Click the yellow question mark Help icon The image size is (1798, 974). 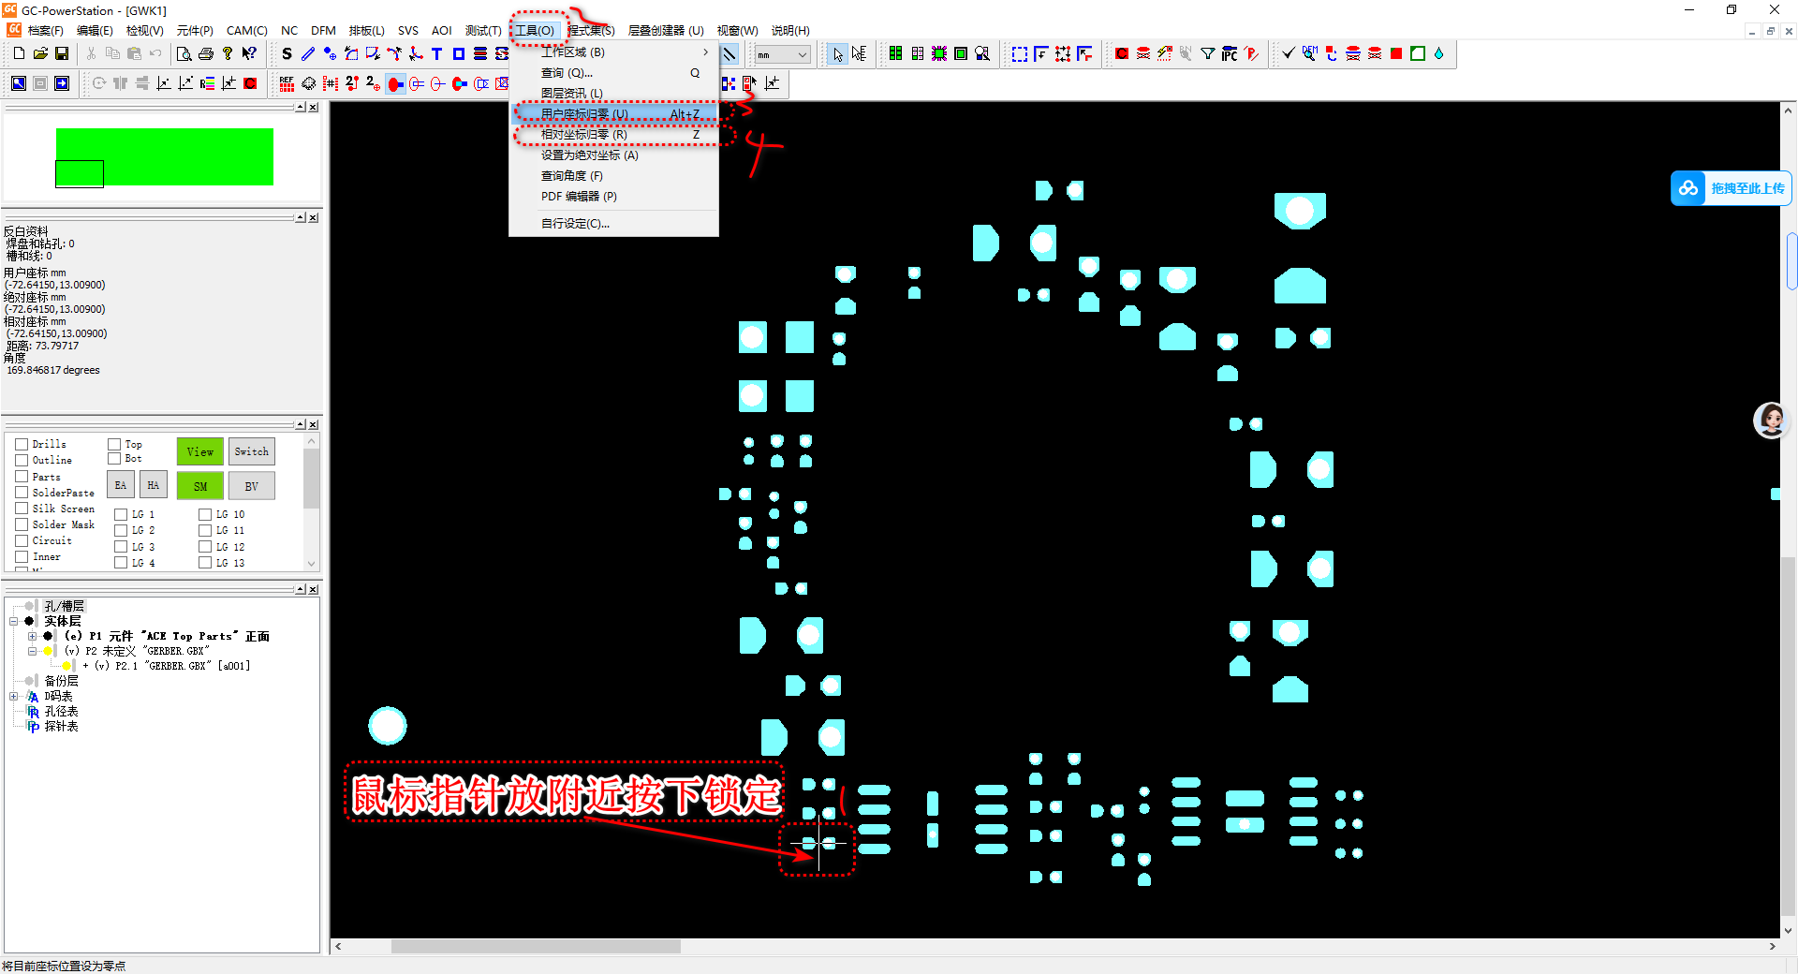228,53
